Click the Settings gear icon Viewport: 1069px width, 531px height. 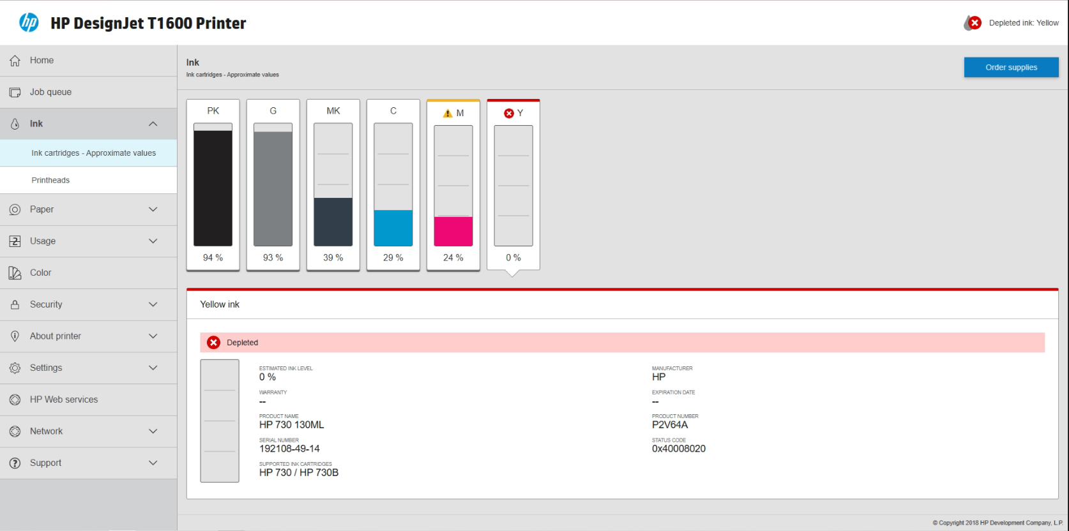point(15,368)
